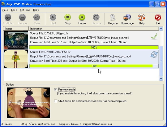This screenshot has height=127, width=167.
Task: Click the slow down conversion speed note text
Action: tap(95, 93)
